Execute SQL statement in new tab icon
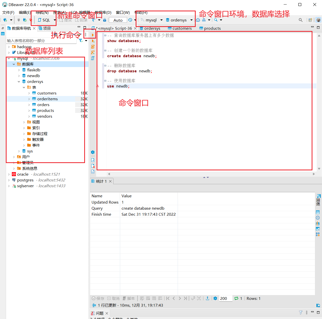This screenshot has height=319, width=322. pyautogui.click(x=93, y=41)
